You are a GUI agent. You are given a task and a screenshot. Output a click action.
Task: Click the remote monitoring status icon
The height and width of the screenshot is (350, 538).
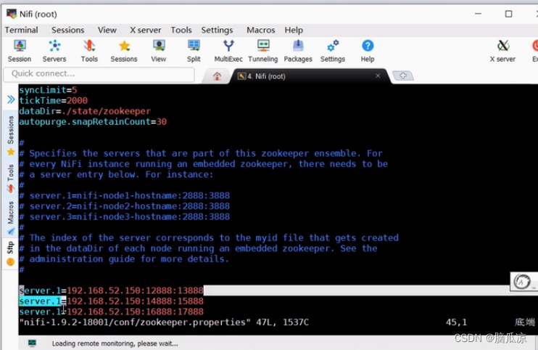32,343
